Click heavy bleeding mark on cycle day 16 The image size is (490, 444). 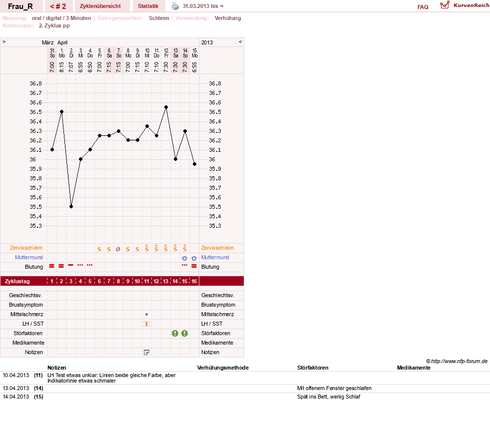194,266
